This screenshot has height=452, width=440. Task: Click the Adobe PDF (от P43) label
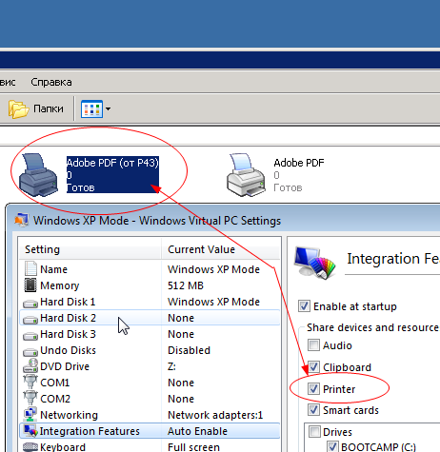tap(112, 163)
